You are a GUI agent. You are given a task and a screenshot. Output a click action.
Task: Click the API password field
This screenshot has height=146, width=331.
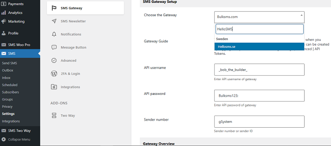(x=259, y=96)
